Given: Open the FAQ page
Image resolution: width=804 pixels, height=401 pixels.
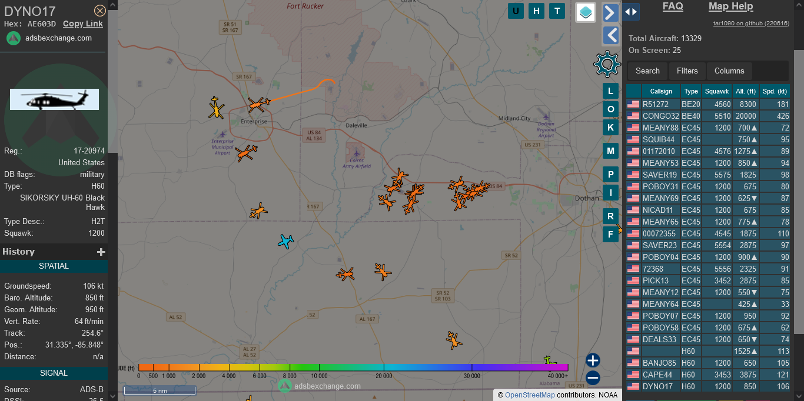Looking at the screenshot, I should (x=673, y=6).
